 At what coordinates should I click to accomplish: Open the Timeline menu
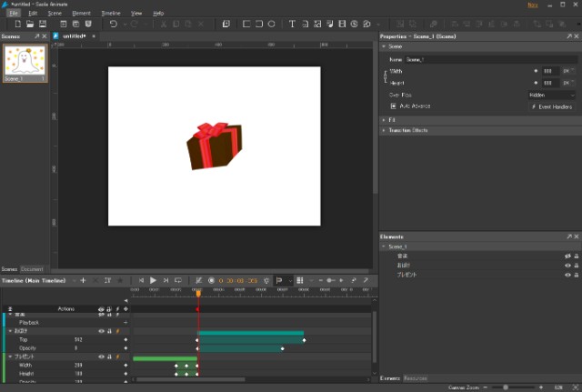pyautogui.click(x=110, y=14)
